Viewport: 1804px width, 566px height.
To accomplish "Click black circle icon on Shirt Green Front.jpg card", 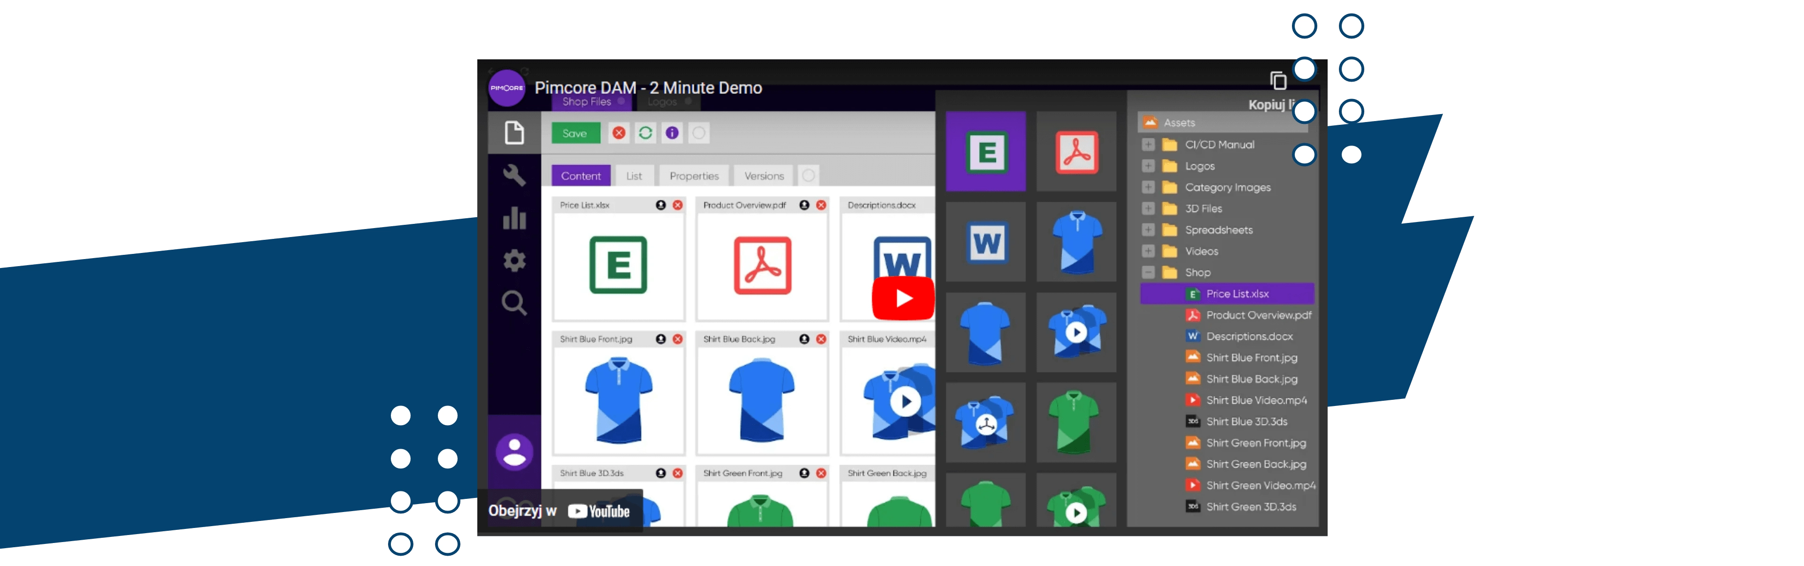I will (x=805, y=474).
